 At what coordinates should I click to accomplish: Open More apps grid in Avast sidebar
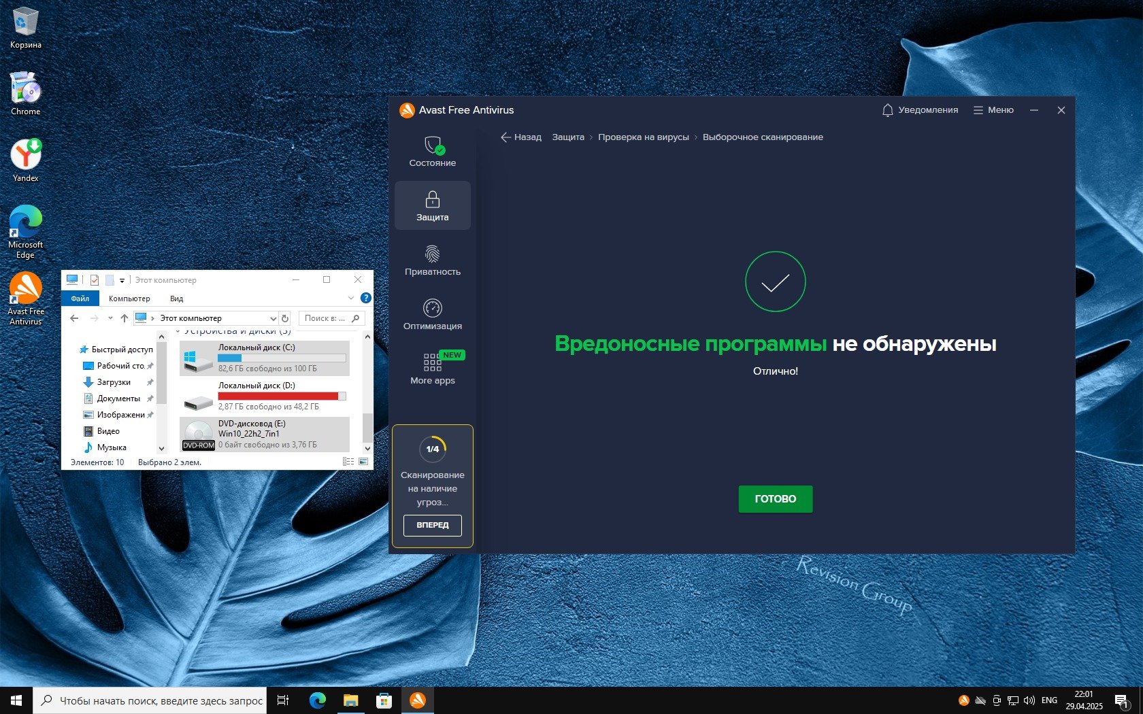click(433, 369)
